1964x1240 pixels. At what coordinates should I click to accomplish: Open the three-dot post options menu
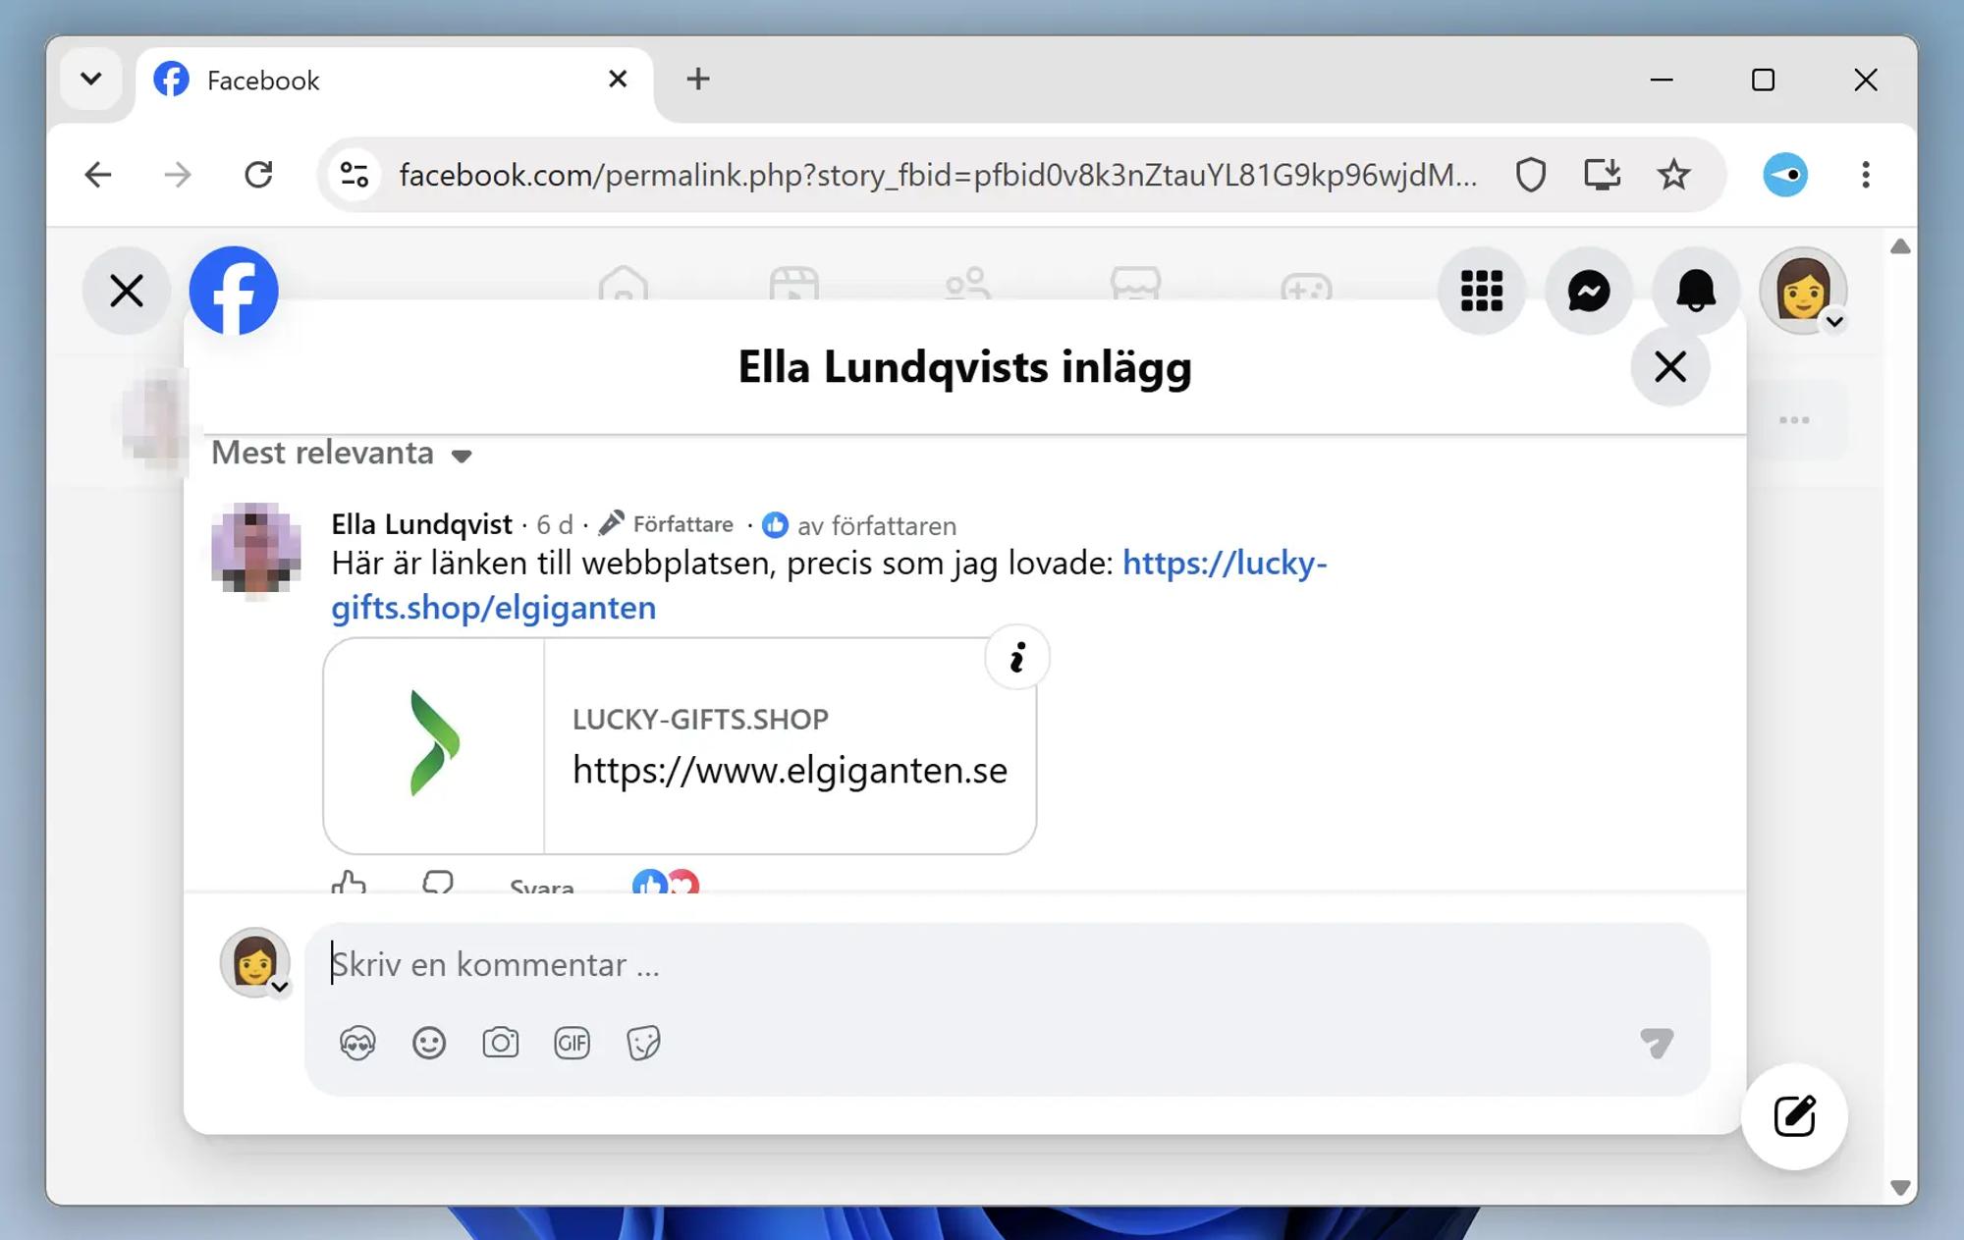tap(1794, 420)
